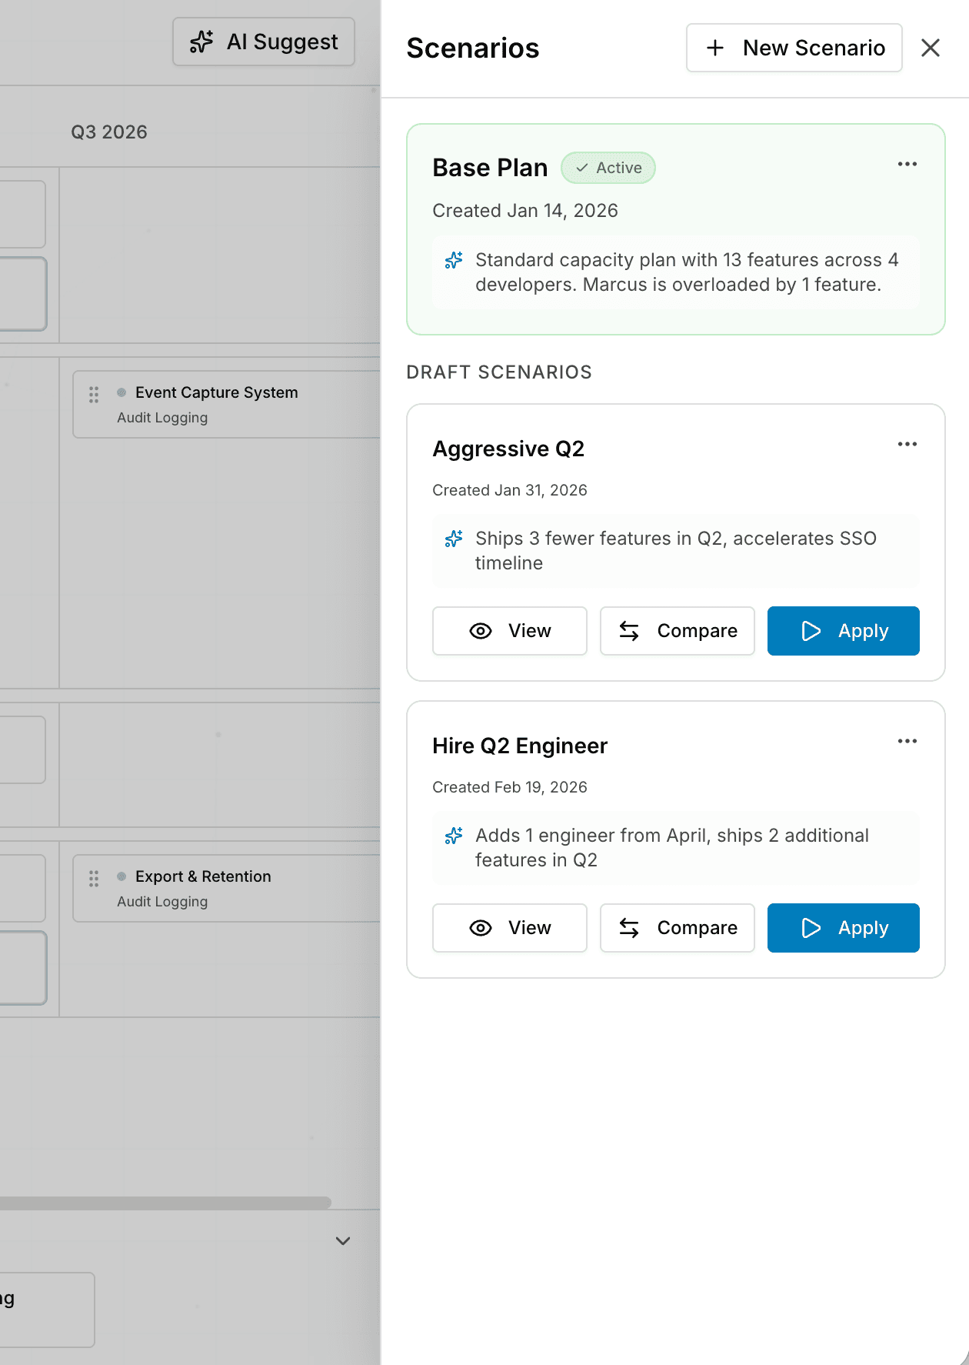
Task: View the Hire Q2 Engineer scenario
Action: [509, 928]
